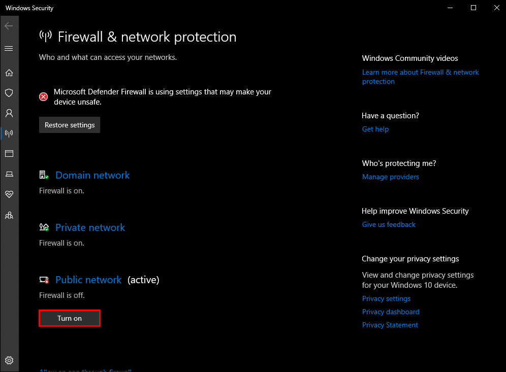The image size is (506, 372).
Task: Open Private network settings
Action: pos(90,227)
